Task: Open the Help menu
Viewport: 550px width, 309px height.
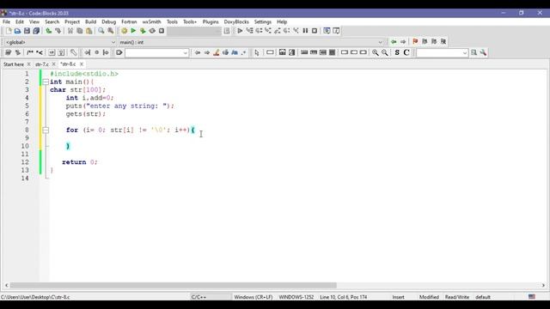Action: pos(282,21)
